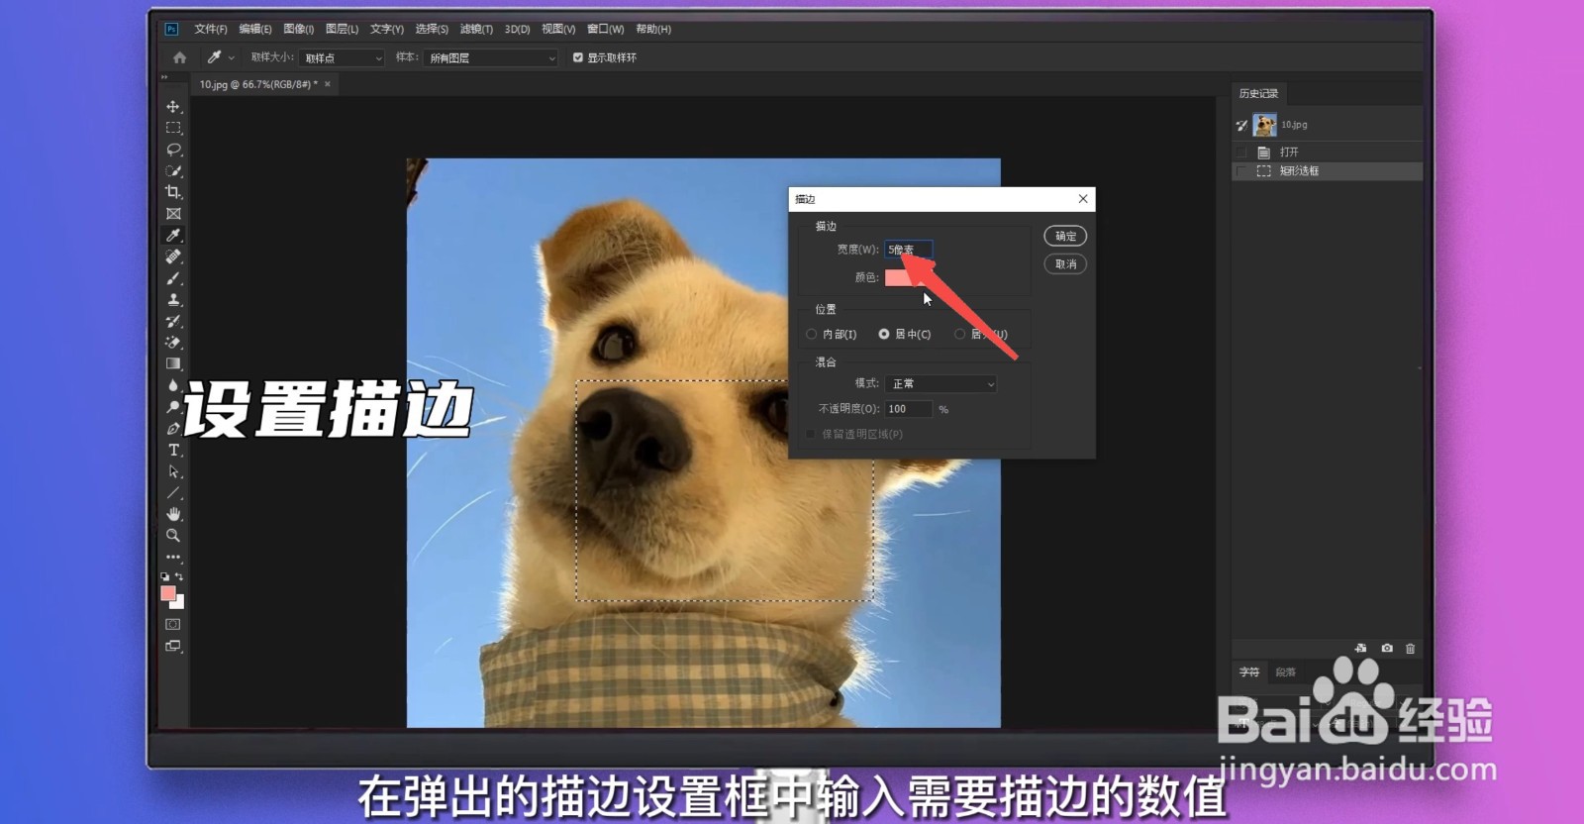
Task: Close the 描边 dialog
Action: click(1083, 199)
